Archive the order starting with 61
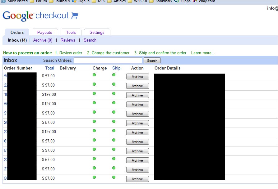 [x=137, y=142]
